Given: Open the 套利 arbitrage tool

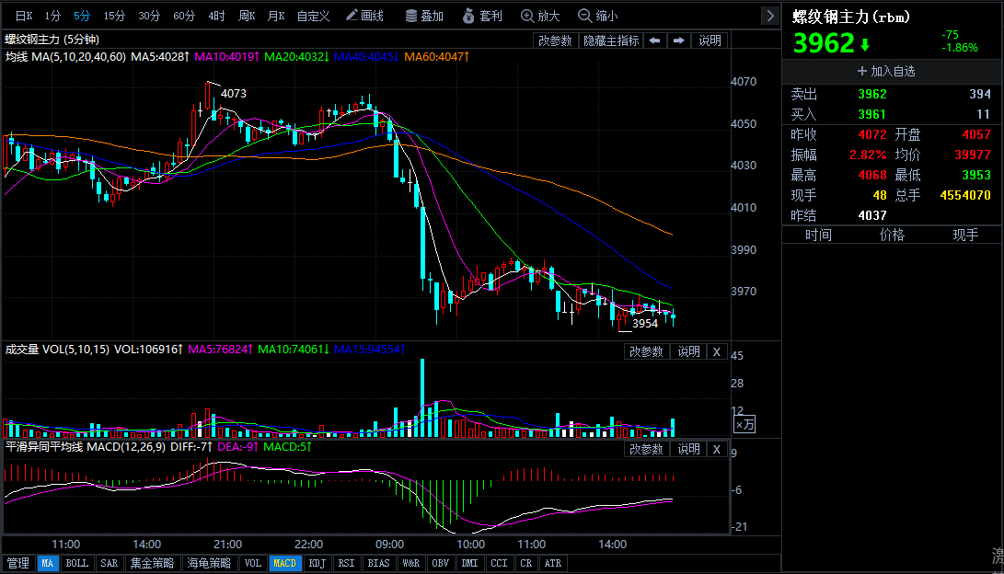Looking at the screenshot, I should (x=482, y=16).
